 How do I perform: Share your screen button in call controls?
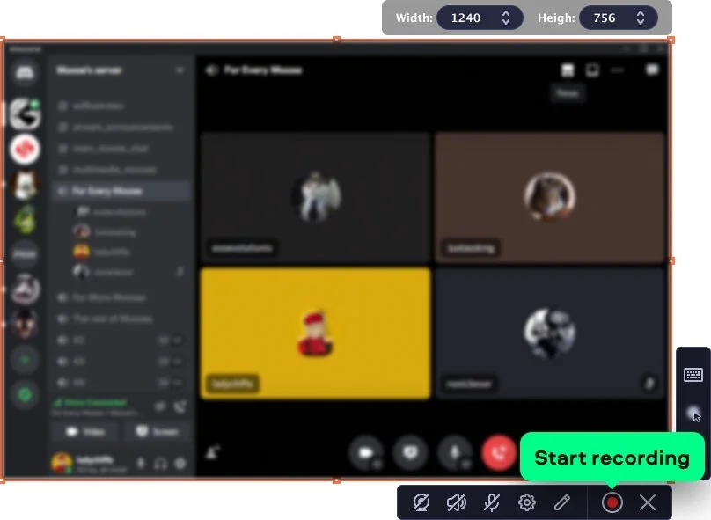(410, 452)
